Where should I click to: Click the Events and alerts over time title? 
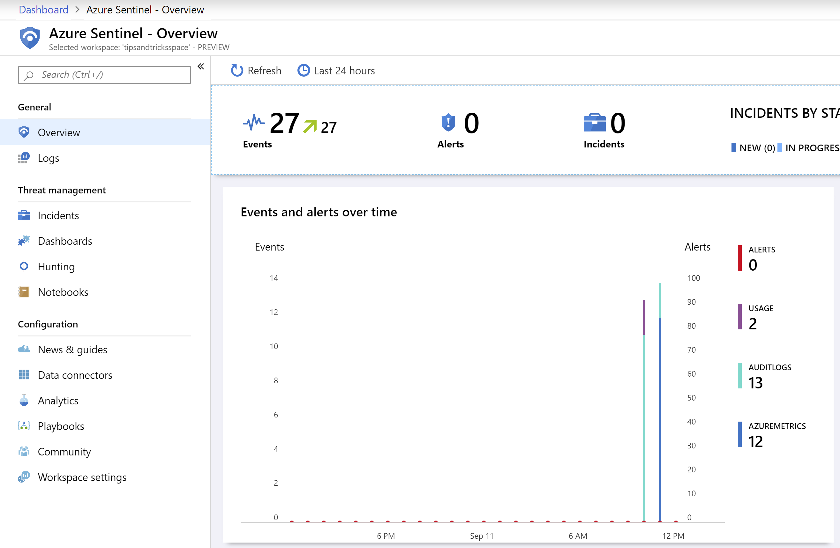click(319, 212)
